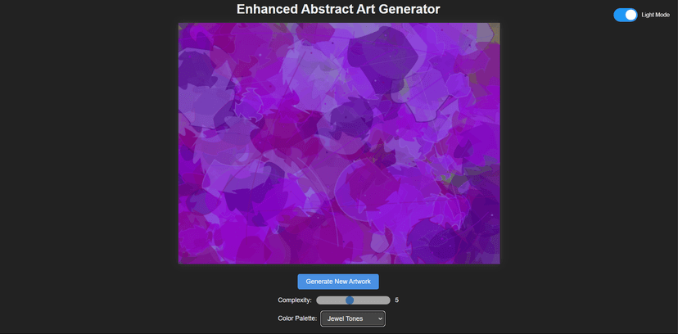678x334 pixels.
Task: Click the small green speck in the artwork
Action: tap(449, 178)
